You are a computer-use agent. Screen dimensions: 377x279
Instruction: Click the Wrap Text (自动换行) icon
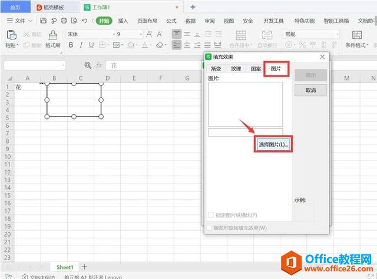[267, 35]
